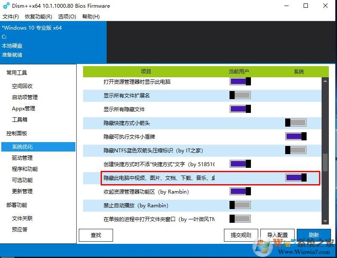337x258 pixels.
Task: Enable 隐藏快捷方式小箭头 system switch
Action: [x=296, y=123]
